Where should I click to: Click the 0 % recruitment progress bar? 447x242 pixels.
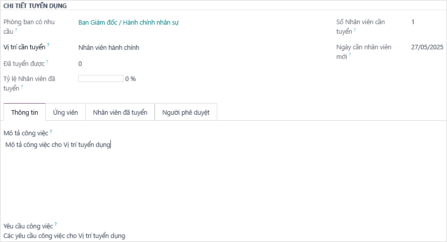101,78
